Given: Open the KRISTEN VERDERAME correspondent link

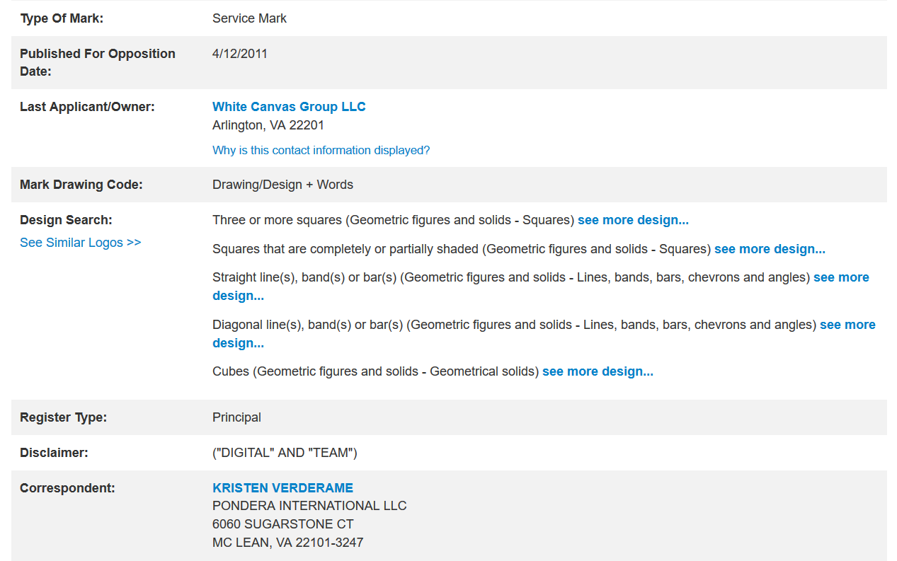Looking at the screenshot, I should point(282,488).
